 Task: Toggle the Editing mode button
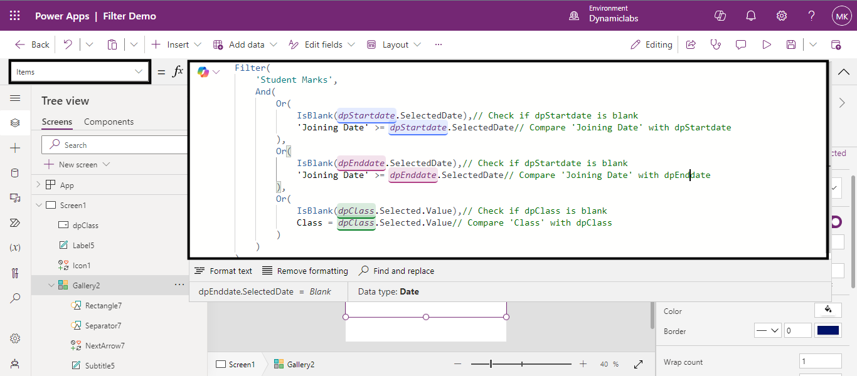pos(651,44)
